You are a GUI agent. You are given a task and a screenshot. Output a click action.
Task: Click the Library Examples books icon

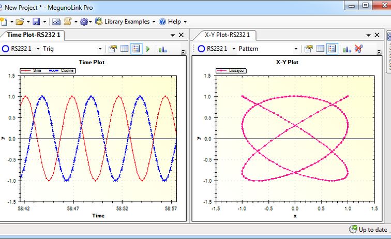point(99,21)
